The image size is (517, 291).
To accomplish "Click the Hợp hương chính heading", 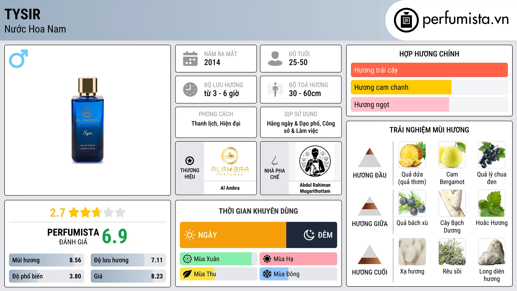I will 429,54.
